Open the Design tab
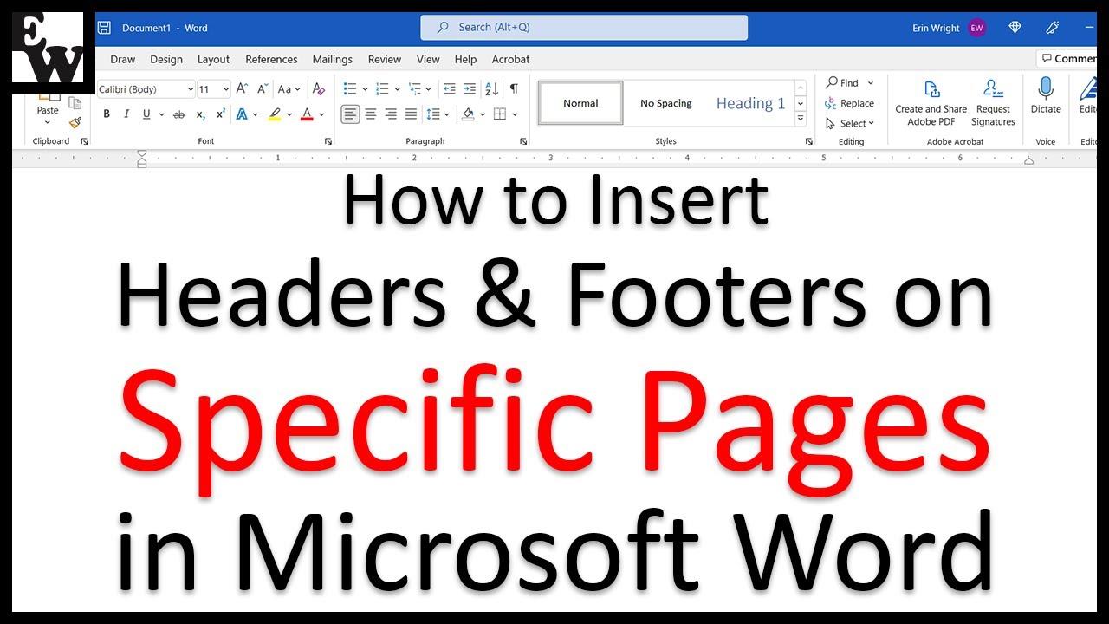The image size is (1109, 624). 166,59
